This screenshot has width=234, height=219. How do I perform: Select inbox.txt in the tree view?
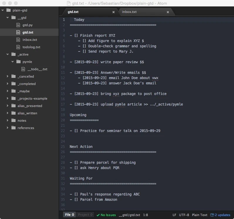[x=30, y=40]
